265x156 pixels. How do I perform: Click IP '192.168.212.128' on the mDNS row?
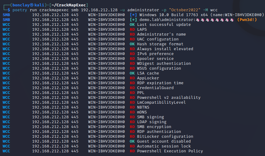(x=50, y=113)
